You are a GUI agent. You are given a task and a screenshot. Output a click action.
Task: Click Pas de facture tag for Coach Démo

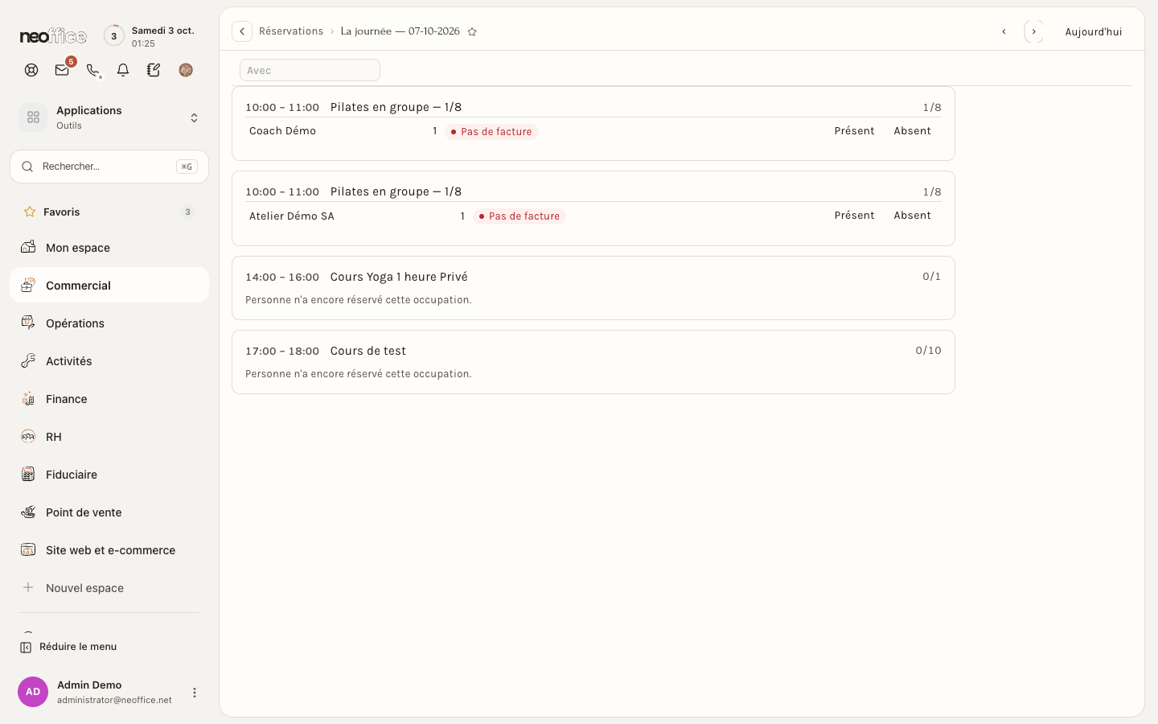pos(491,132)
